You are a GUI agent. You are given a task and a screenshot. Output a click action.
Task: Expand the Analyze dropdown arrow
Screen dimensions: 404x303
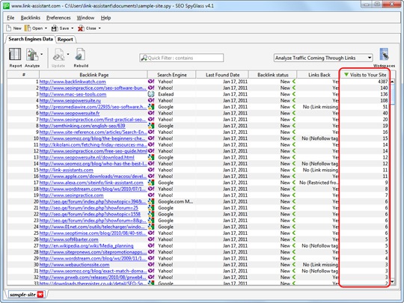click(x=41, y=54)
